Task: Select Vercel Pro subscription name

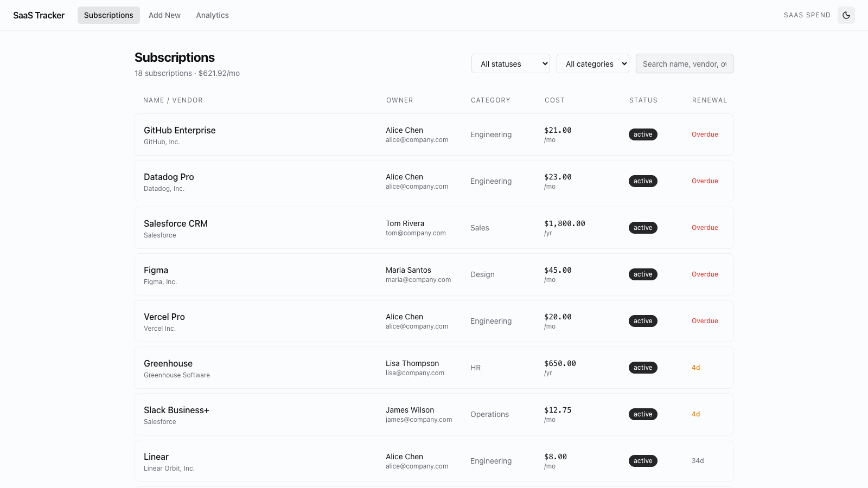Action: (x=164, y=317)
